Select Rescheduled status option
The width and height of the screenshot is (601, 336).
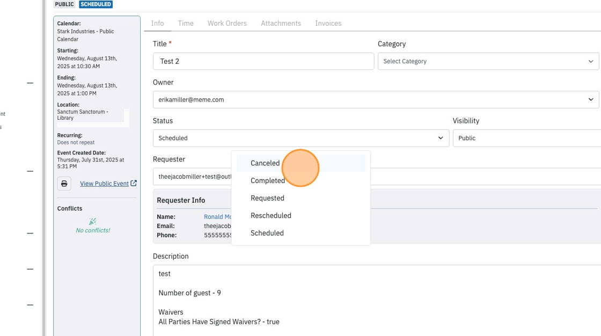[301, 216]
